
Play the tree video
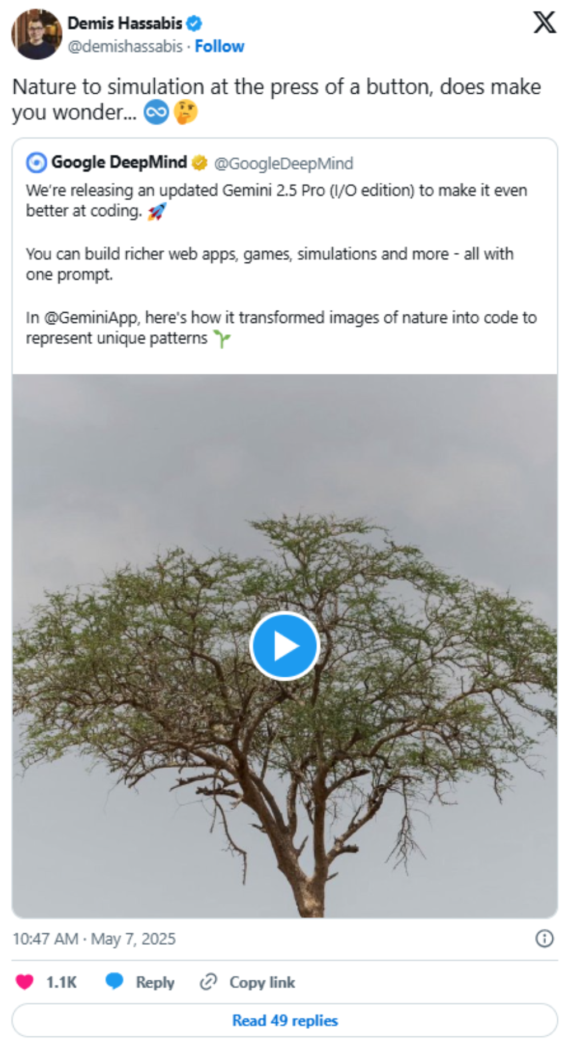click(284, 645)
